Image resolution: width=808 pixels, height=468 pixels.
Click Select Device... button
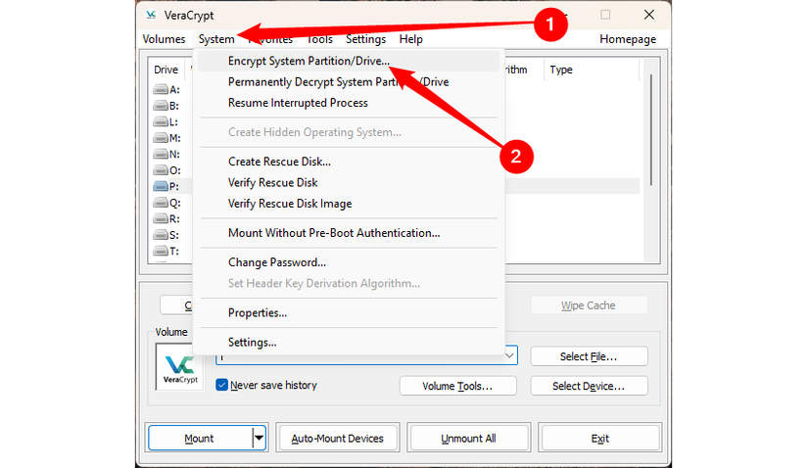point(589,386)
